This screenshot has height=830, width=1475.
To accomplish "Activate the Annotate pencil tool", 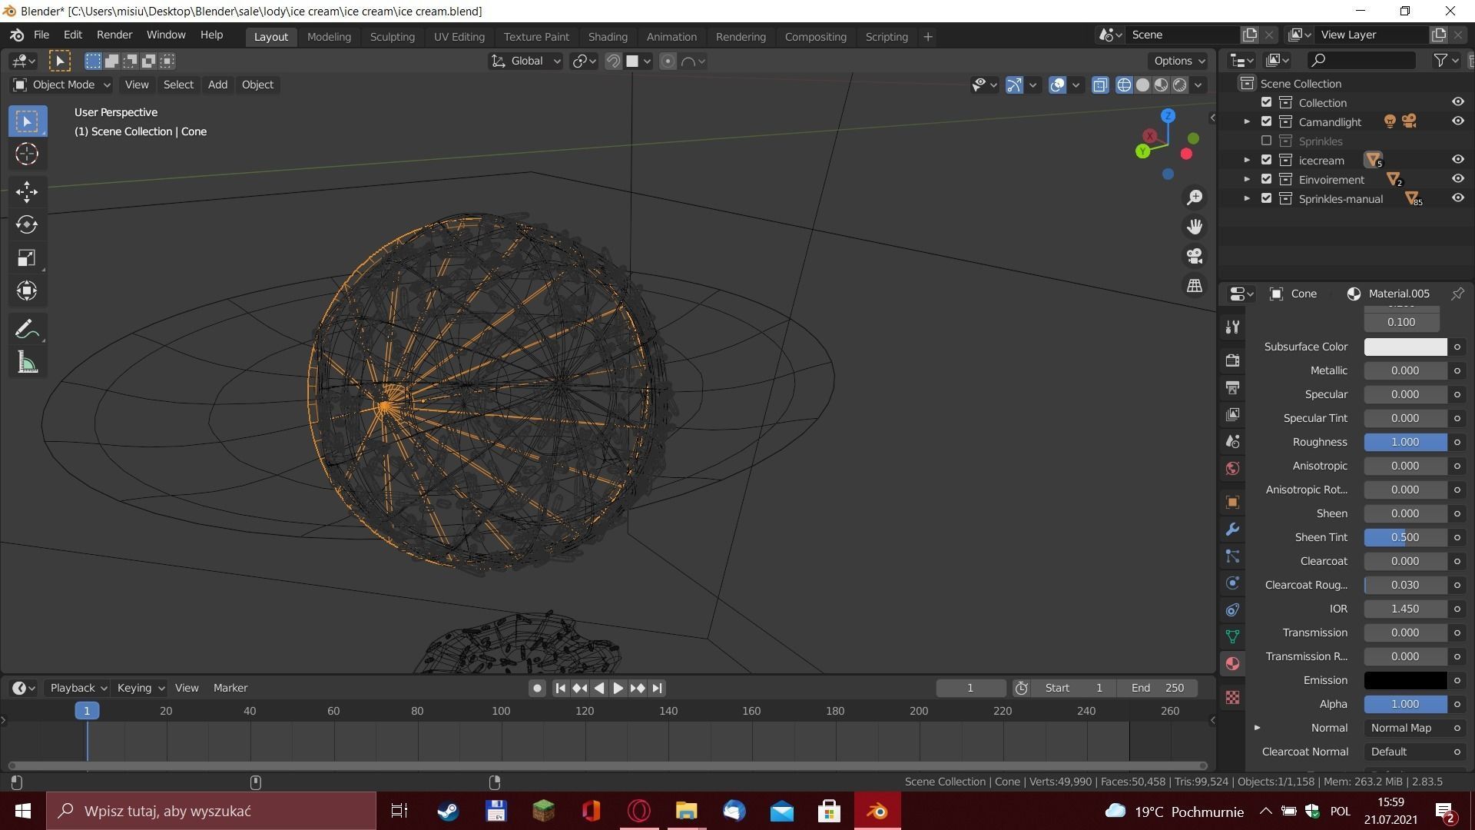I will [x=27, y=330].
